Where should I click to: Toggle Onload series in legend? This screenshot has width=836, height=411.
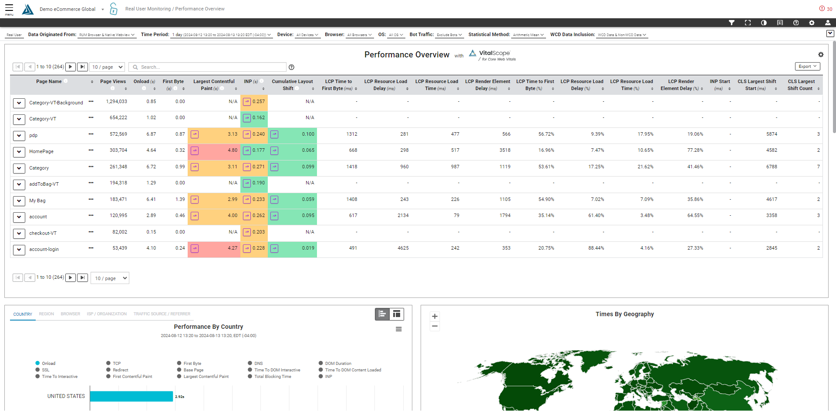pyautogui.click(x=45, y=364)
